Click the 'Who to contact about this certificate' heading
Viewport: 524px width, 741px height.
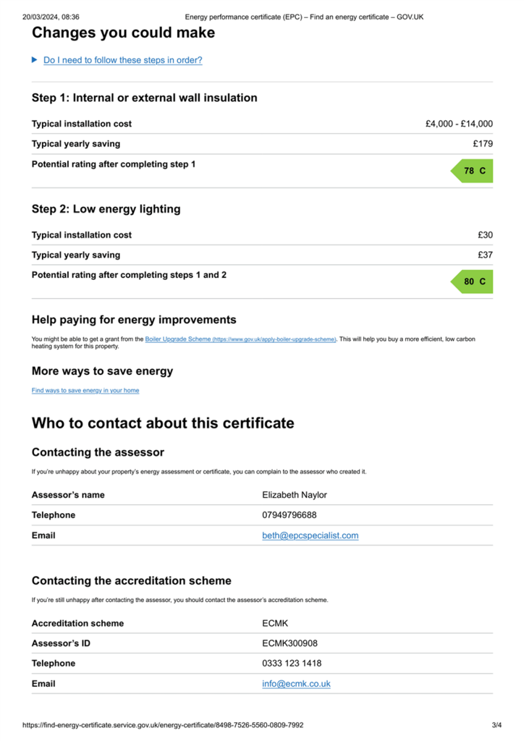[163, 423]
